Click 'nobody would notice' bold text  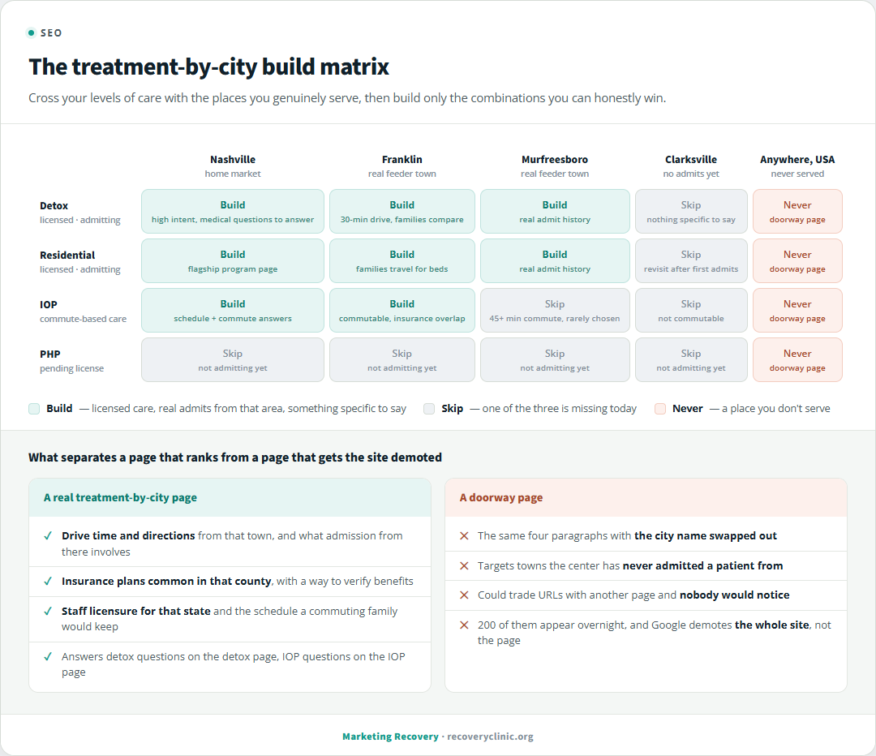pos(734,595)
